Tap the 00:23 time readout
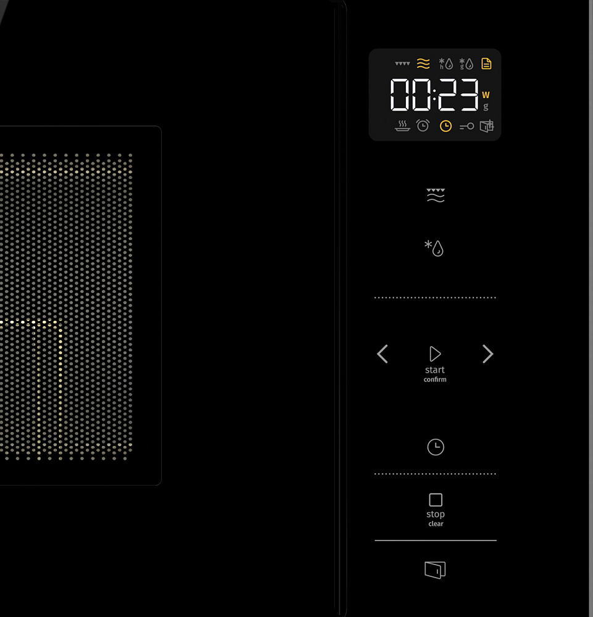Image resolution: width=593 pixels, height=617 pixels. (434, 96)
